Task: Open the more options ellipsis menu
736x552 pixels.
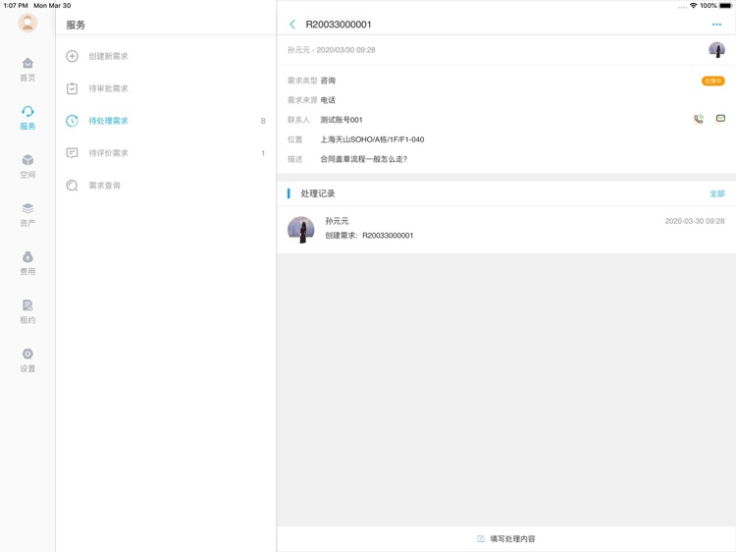Action: (x=716, y=25)
